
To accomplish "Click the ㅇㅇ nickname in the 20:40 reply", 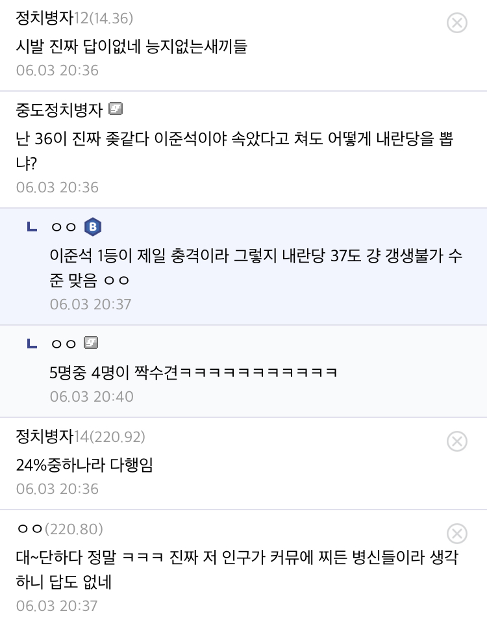I will click(63, 343).
